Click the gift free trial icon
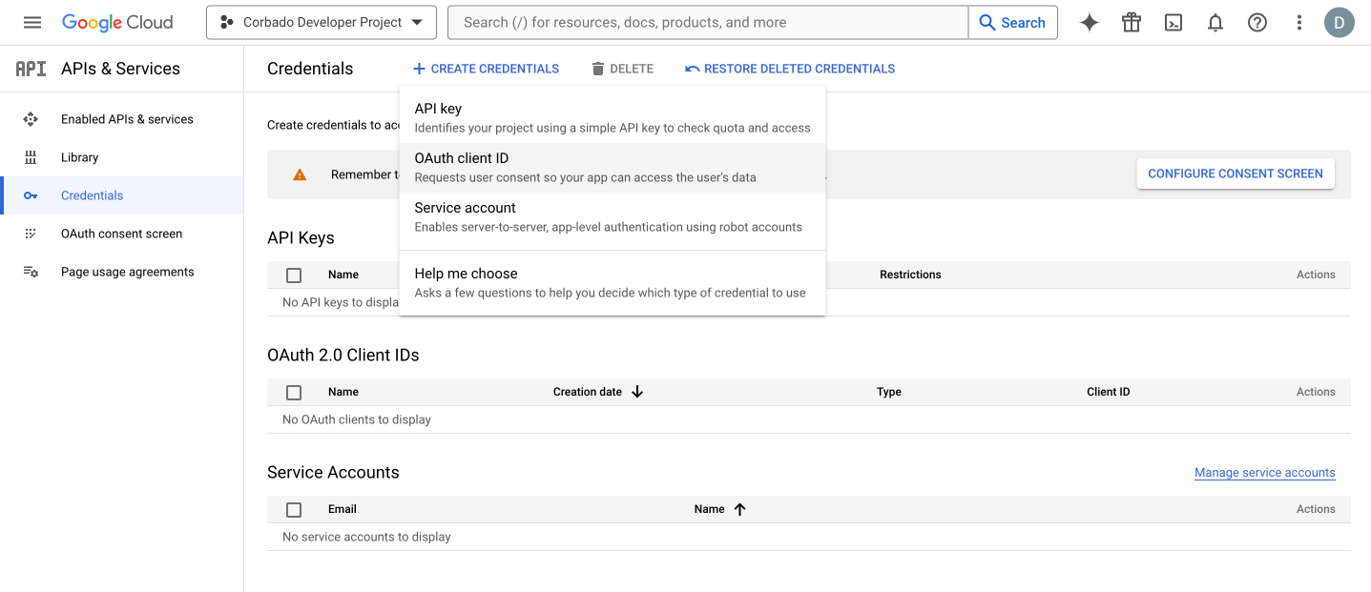Screen dimensions: 1371x592 (x=1132, y=23)
